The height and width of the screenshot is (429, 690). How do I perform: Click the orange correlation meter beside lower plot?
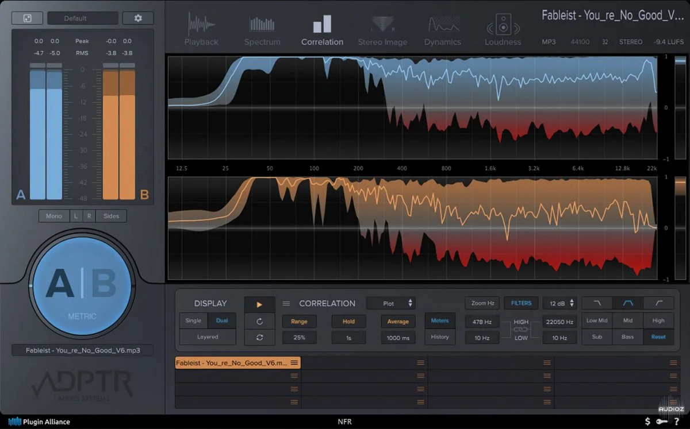coord(680,228)
